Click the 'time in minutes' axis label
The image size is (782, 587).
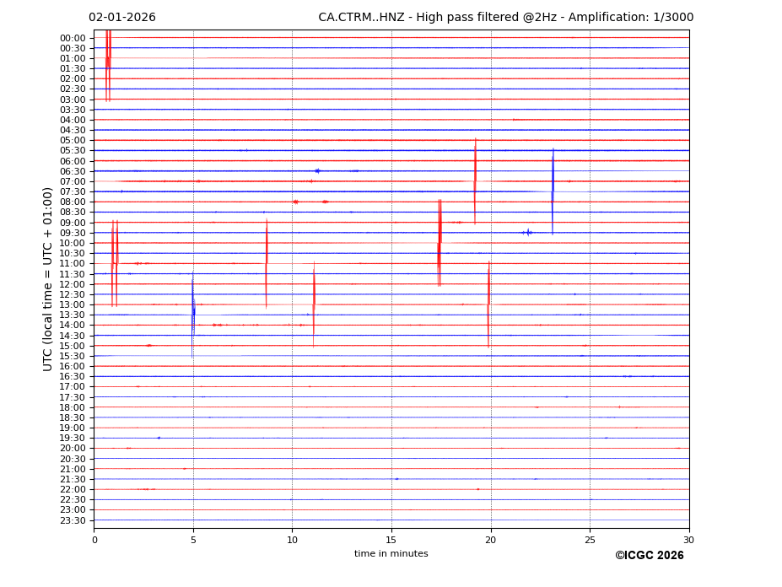[391, 554]
